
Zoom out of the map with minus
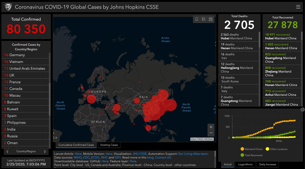[211, 133]
